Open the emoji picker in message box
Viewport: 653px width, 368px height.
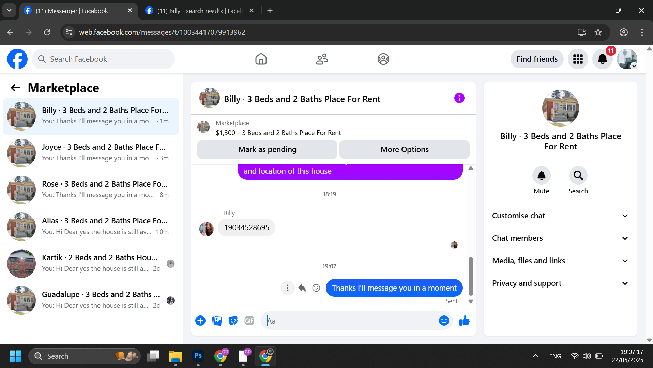coord(444,321)
